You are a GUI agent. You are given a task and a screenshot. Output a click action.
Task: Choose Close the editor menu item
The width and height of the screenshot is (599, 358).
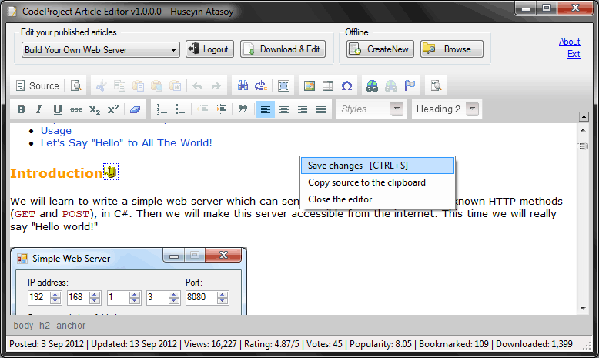377,199
